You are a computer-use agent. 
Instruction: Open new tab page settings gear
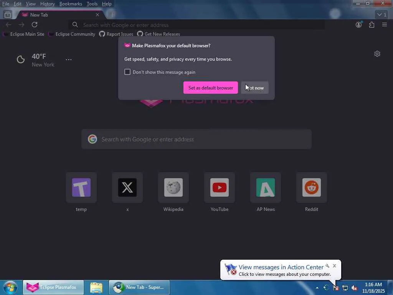pyautogui.click(x=377, y=54)
